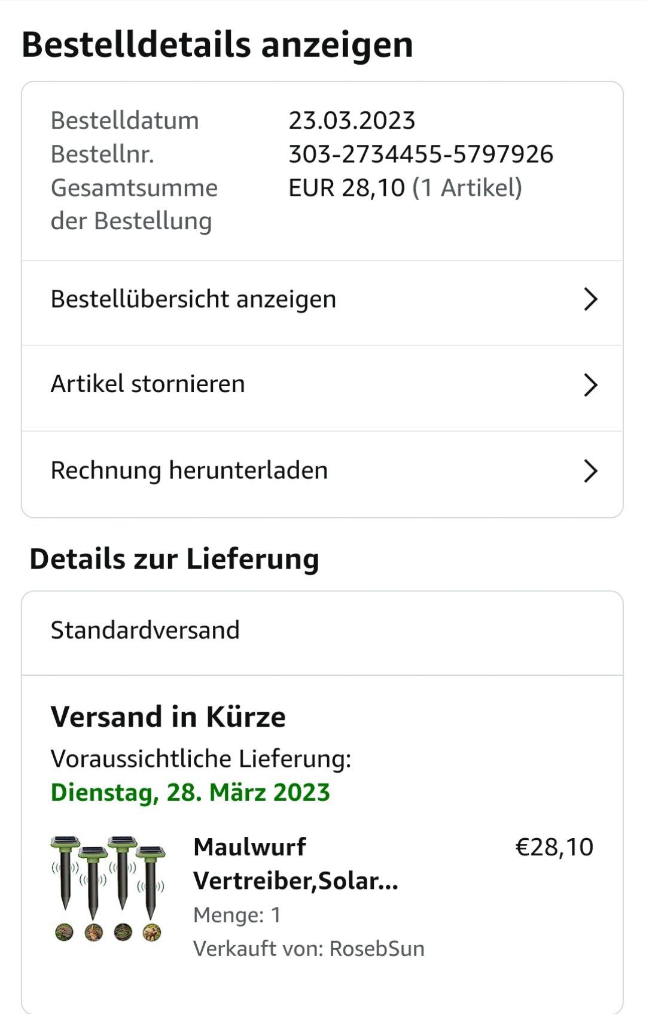646x1014 pixels.
Task: Select Artikel stornieren option
Action: 148,384
